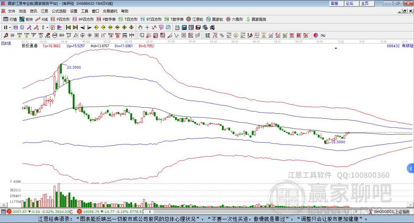Open the 公式选股 menu
Image resolution: width=414 pixels, height=223 pixels.
(x=59, y=11)
